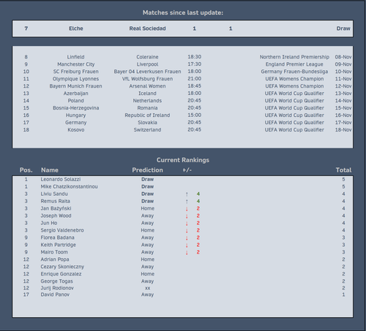This screenshot has width=366, height=331.
Task: Click the 08-Nov date cell
Action: (343, 57)
